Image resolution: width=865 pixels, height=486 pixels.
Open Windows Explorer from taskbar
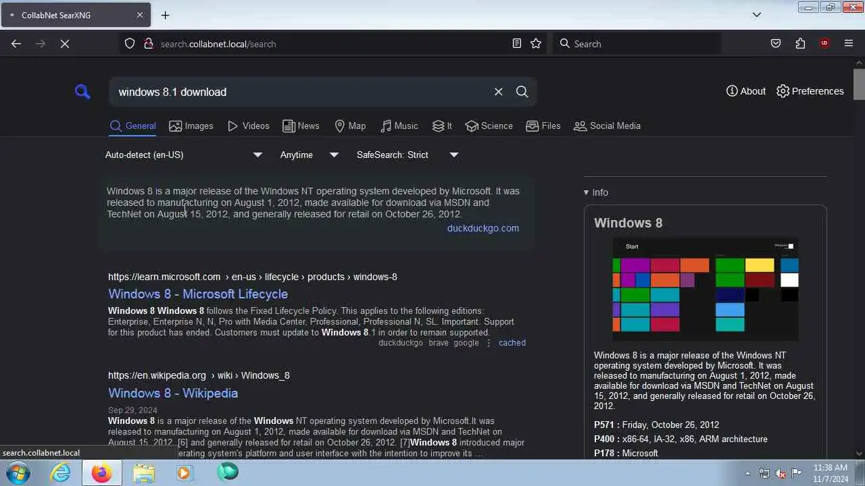point(144,473)
